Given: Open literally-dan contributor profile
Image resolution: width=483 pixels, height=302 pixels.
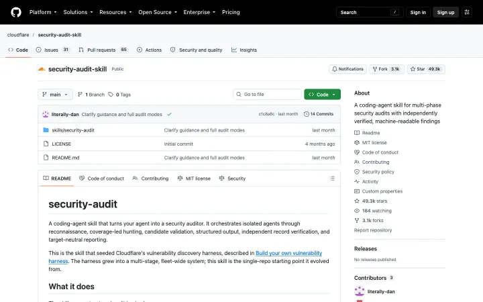Looking at the screenshot, I should (381, 291).
